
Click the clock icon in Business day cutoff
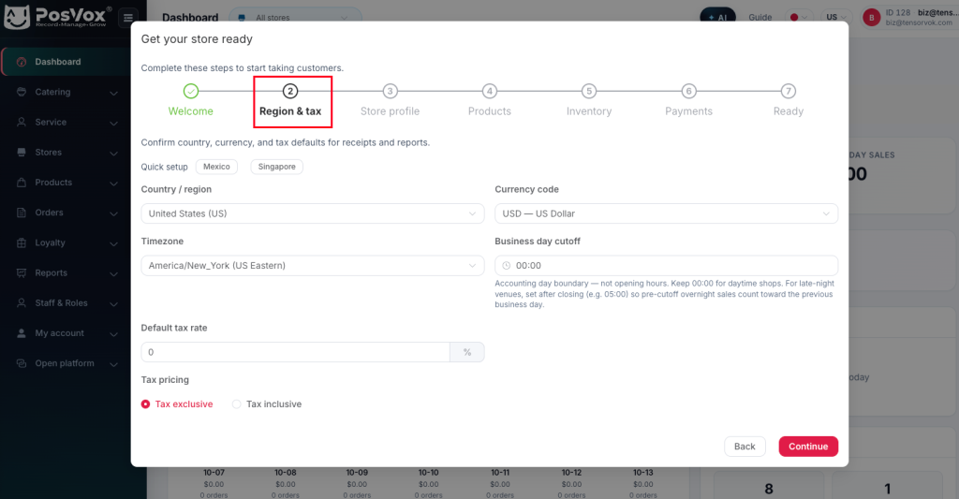507,265
